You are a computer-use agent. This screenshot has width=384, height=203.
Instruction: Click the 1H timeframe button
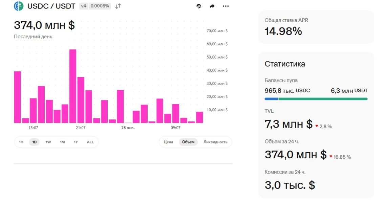click(x=21, y=142)
